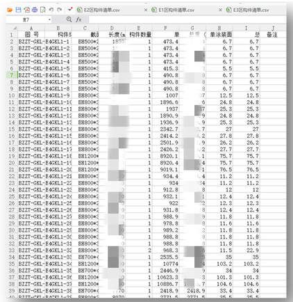This screenshot has height=302, width=293.
Task: Click the BH700 section cell in row 34
Action: point(85,257)
